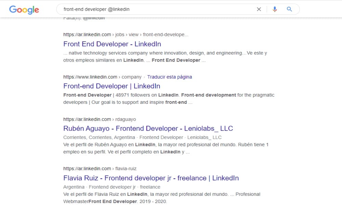
Task: Click the ar.linkedin.com rdaguayo URL
Action: [x=100, y=119]
